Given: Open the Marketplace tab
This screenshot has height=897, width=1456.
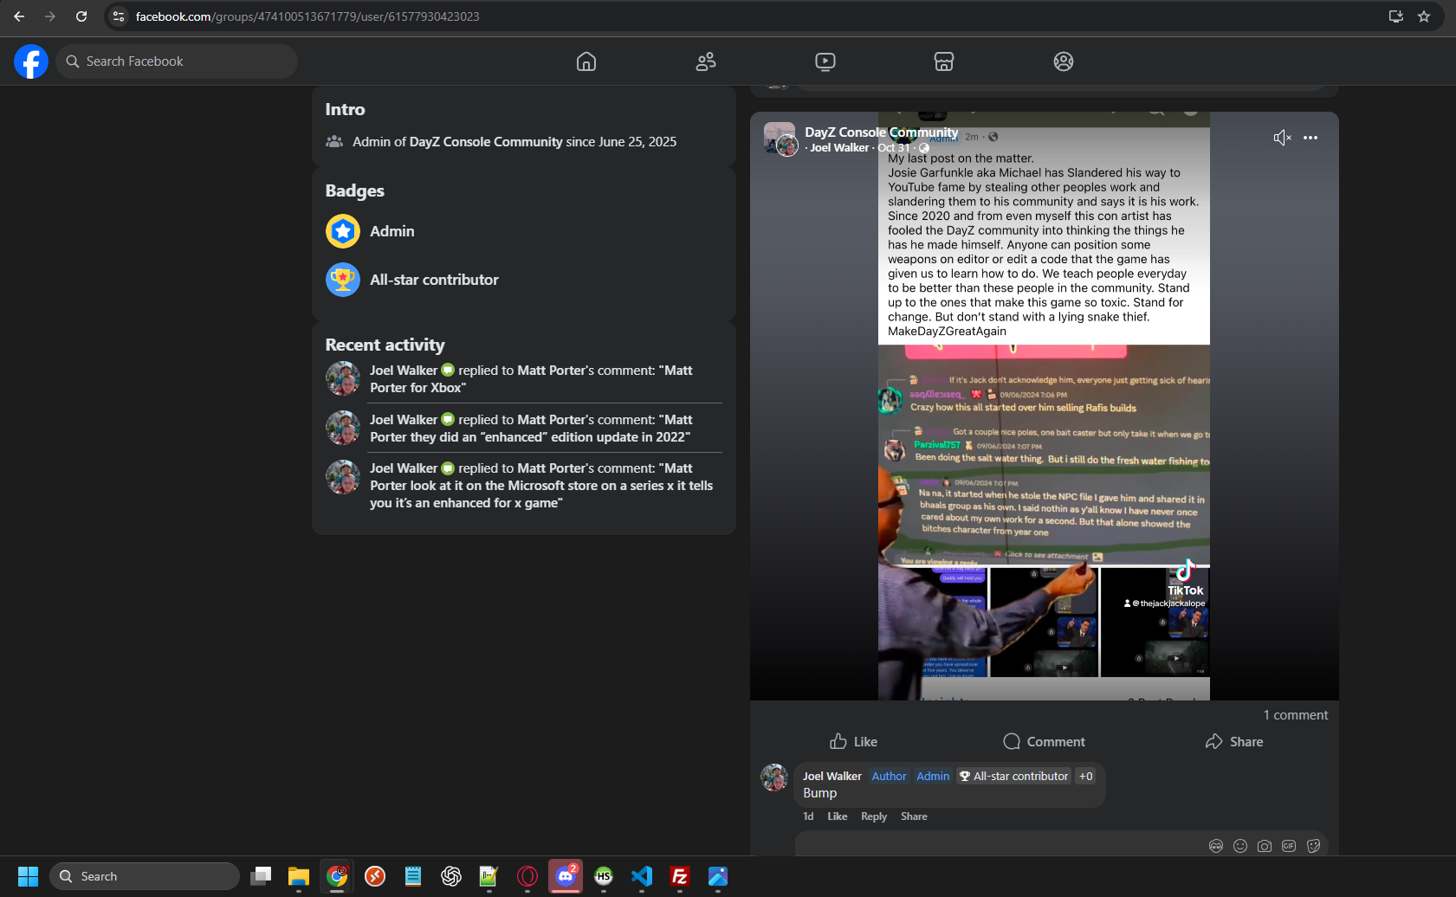Looking at the screenshot, I should click(944, 61).
